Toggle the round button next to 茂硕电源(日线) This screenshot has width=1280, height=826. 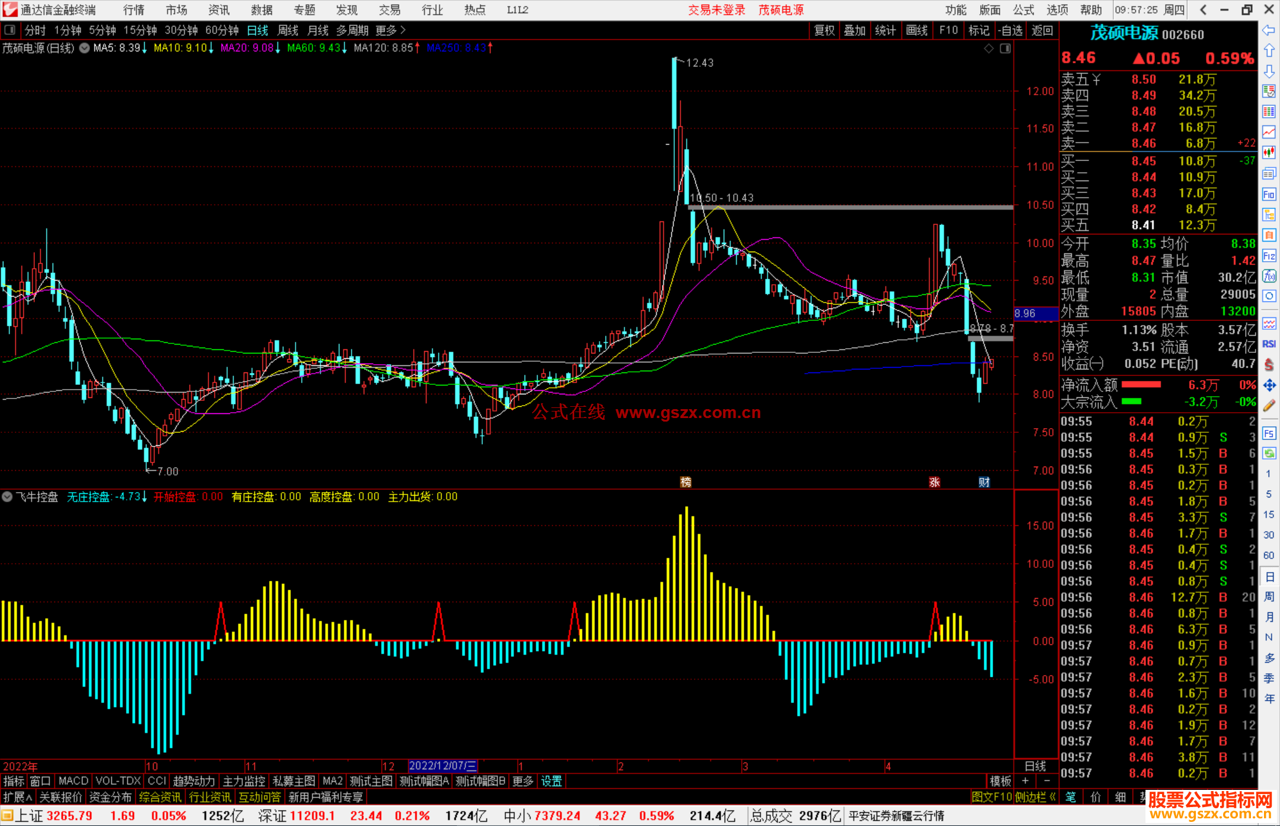tap(85, 48)
